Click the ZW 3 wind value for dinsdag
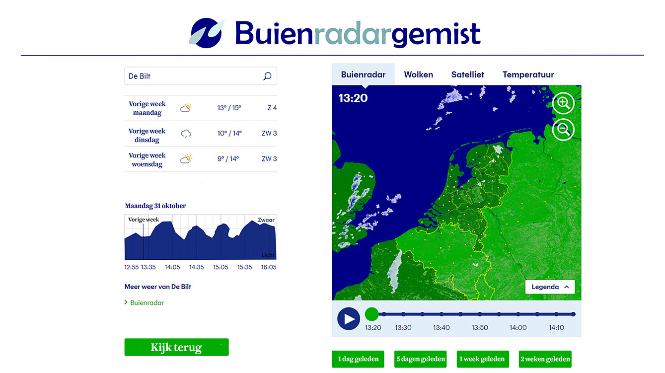665x373 pixels. tap(269, 133)
